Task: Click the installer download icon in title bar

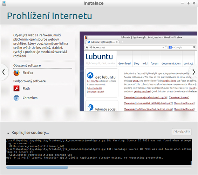Action: point(4,3)
